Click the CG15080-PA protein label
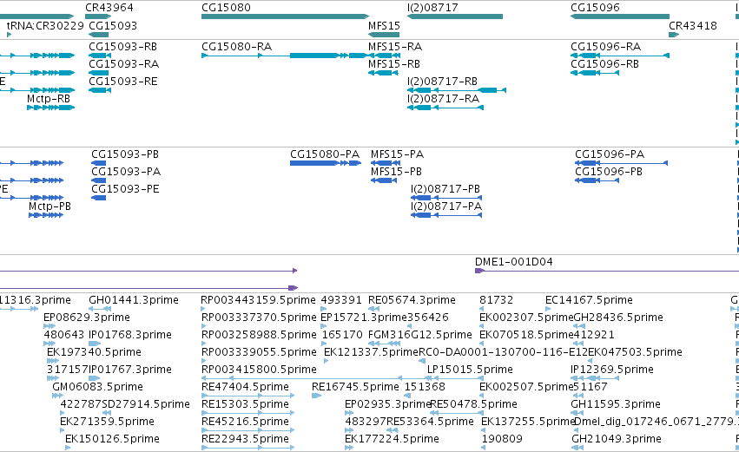739x452 pixels. click(325, 154)
